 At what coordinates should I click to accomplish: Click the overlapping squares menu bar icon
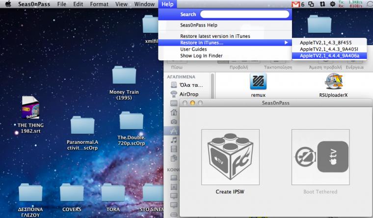click(311, 4)
